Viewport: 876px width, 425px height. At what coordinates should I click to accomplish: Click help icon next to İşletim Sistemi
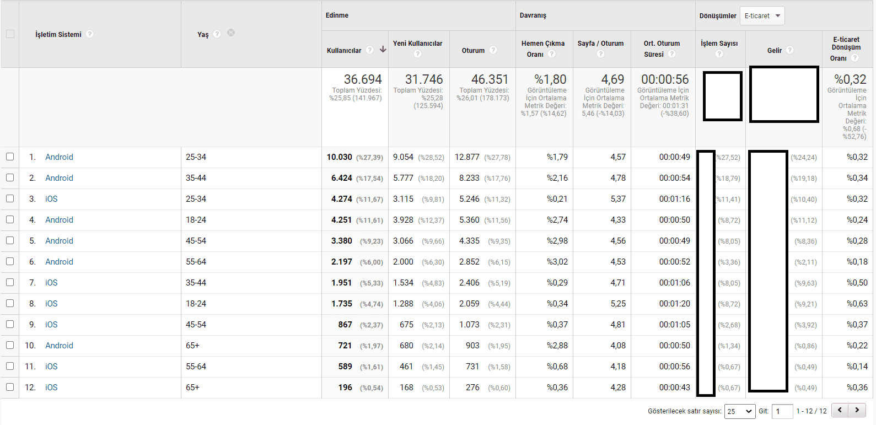tap(90, 34)
